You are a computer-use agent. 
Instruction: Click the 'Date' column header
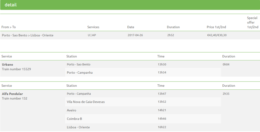point(131,27)
